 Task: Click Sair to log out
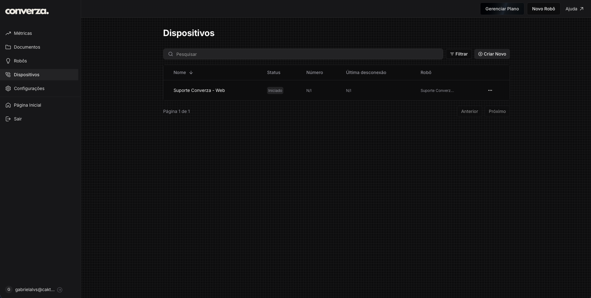39,119
